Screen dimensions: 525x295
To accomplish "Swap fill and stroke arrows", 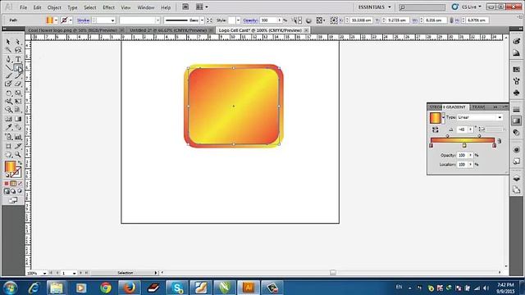I will (x=20, y=163).
